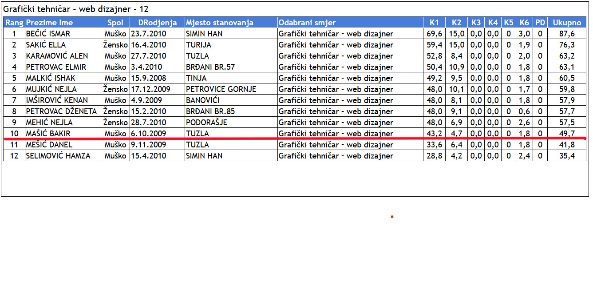Click residence TURIJA
Image resolution: width=593 pixels, height=305 pixels.
pos(198,45)
